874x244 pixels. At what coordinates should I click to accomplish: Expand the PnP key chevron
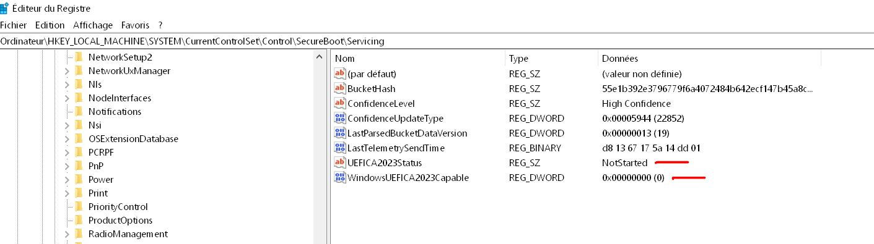[67, 166]
